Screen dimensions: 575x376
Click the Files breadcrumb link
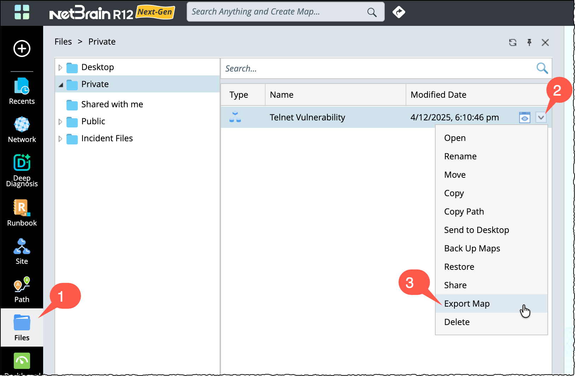(x=63, y=42)
